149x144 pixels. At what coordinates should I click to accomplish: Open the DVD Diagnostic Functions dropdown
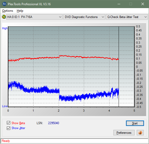(x=84, y=17)
